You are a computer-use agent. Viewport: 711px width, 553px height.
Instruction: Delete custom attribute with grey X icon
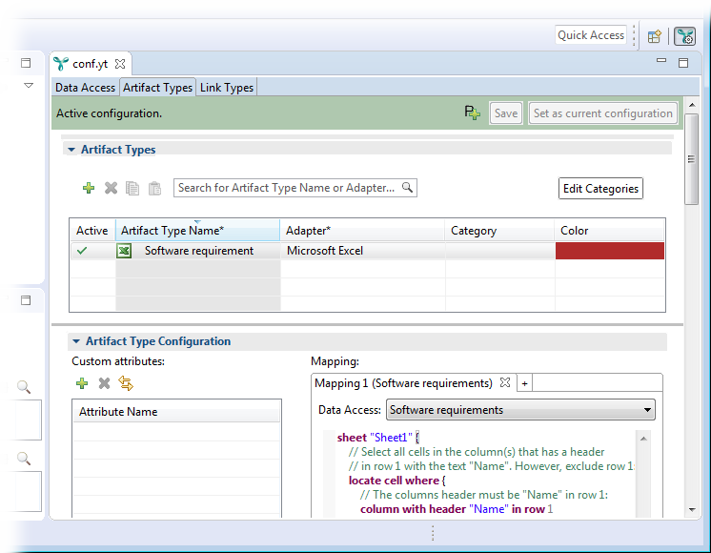click(104, 383)
